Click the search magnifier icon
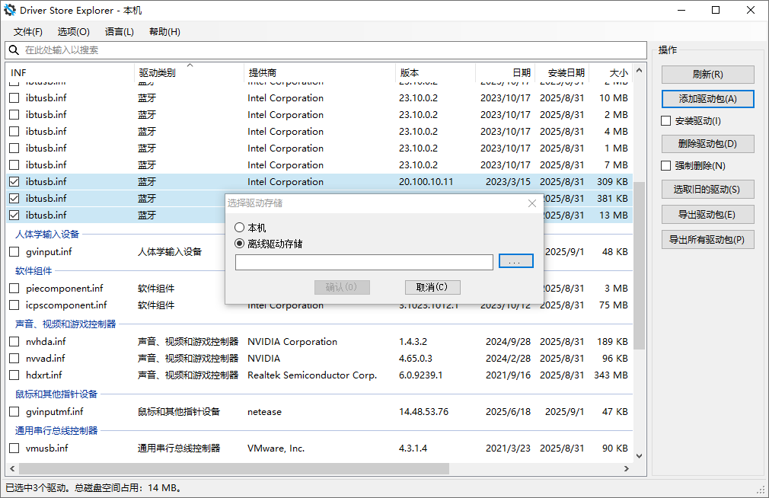The width and height of the screenshot is (769, 498). (14, 49)
